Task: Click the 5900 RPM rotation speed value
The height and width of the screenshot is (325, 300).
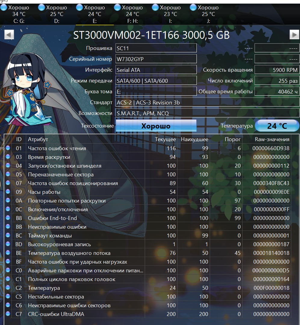Action: click(277, 70)
